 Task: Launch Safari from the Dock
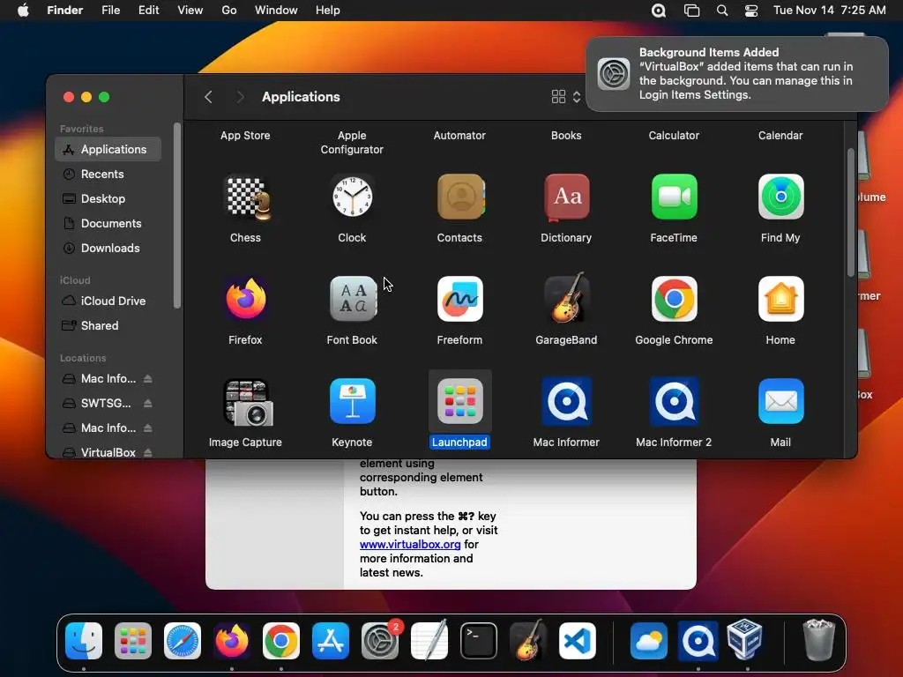(183, 641)
